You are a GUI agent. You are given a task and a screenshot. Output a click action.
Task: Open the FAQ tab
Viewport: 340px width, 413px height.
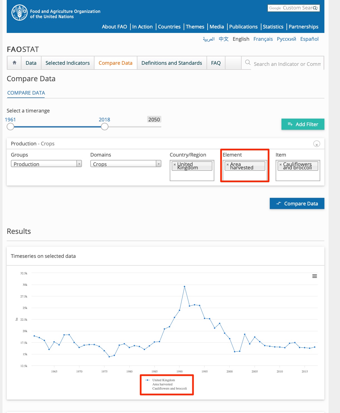[216, 63]
